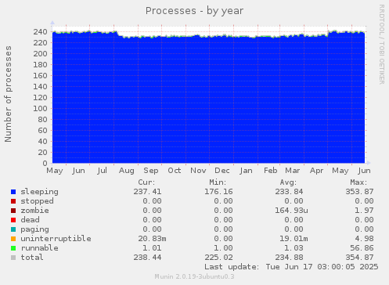Click the 'sleeping' legend label
This screenshot has height=285, width=389.
pyautogui.click(x=39, y=192)
